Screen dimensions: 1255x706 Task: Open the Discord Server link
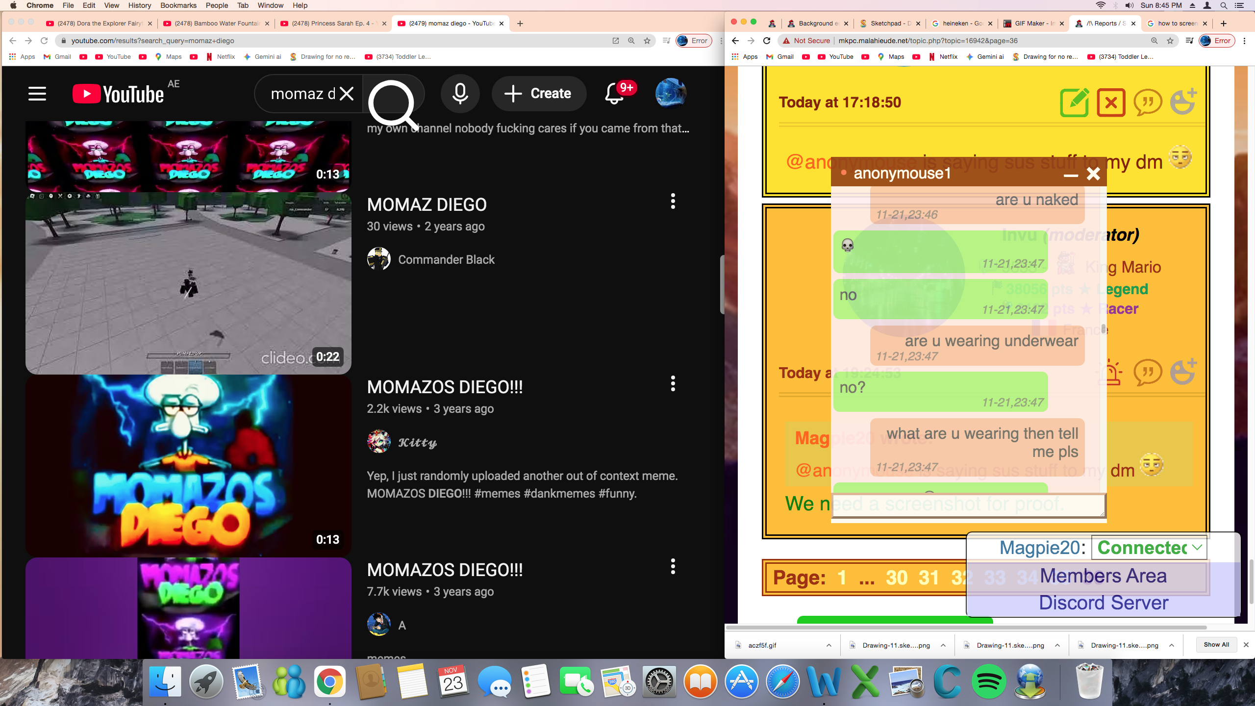(1103, 603)
